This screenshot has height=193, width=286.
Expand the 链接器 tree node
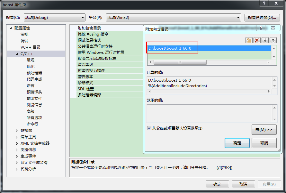tap(17, 131)
